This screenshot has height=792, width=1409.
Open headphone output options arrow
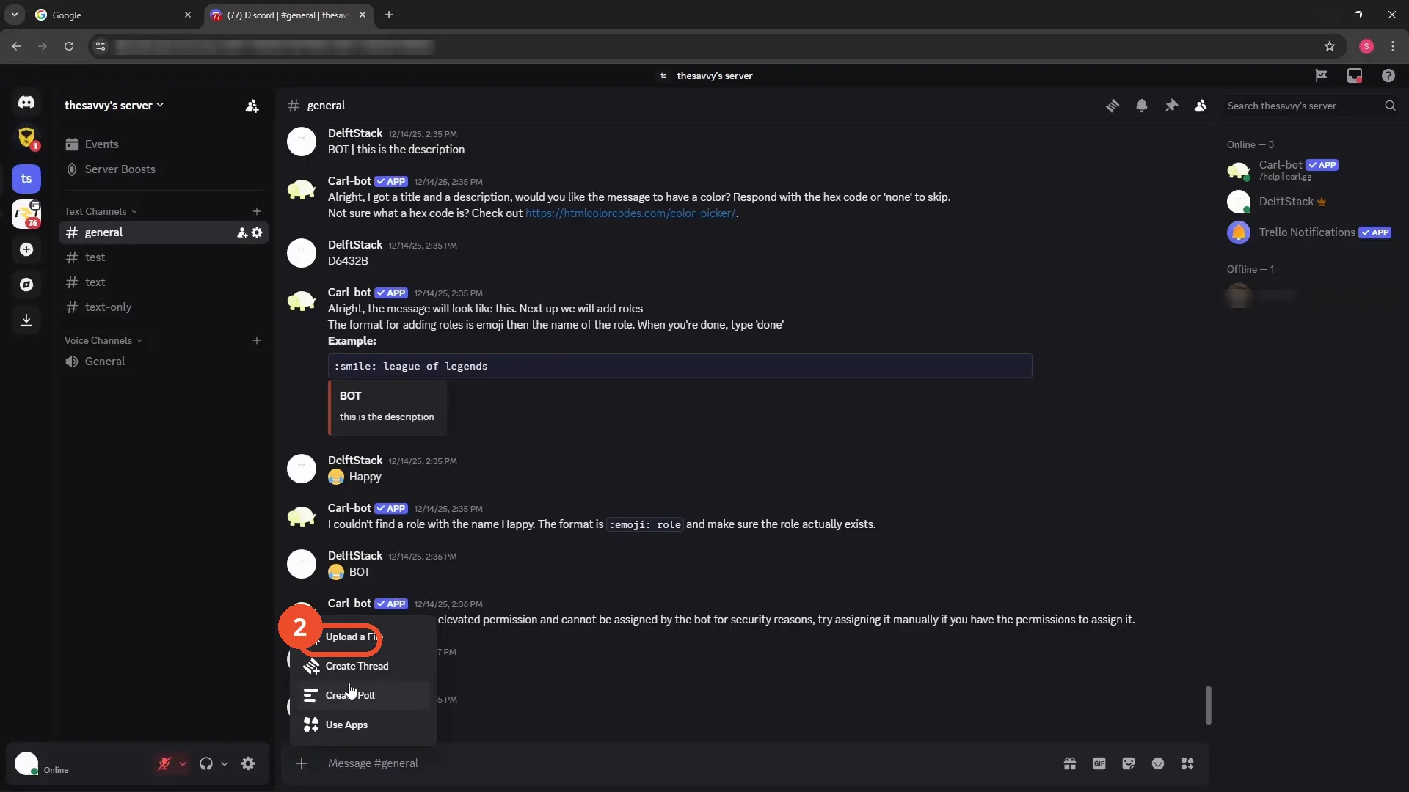click(x=225, y=763)
